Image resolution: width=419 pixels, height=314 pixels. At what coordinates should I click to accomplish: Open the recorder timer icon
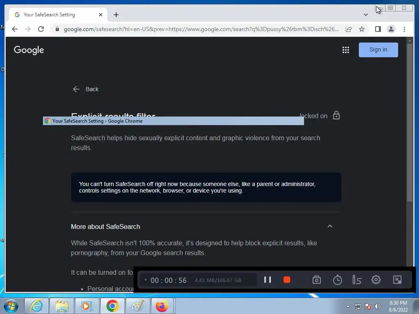[x=337, y=280]
